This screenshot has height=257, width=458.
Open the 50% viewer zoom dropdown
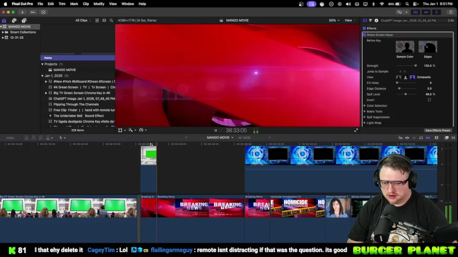[x=334, y=20]
